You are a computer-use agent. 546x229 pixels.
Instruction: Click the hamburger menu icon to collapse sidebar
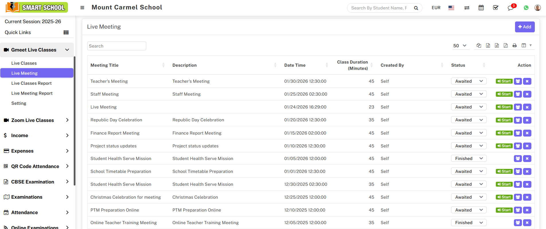(82, 8)
